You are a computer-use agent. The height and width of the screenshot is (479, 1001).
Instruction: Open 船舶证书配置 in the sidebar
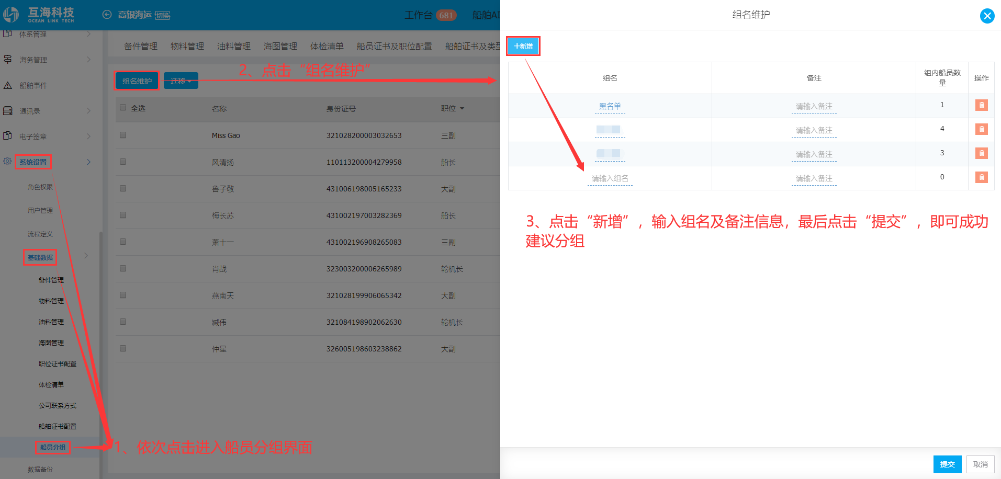[x=58, y=426]
